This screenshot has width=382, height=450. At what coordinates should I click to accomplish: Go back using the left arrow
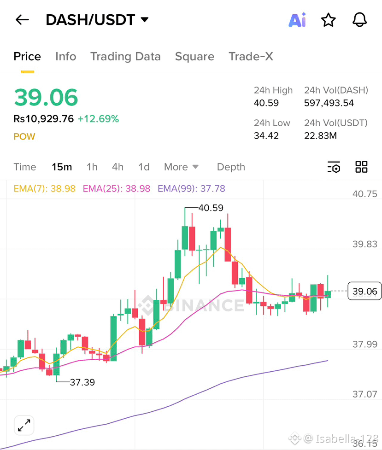coord(23,20)
